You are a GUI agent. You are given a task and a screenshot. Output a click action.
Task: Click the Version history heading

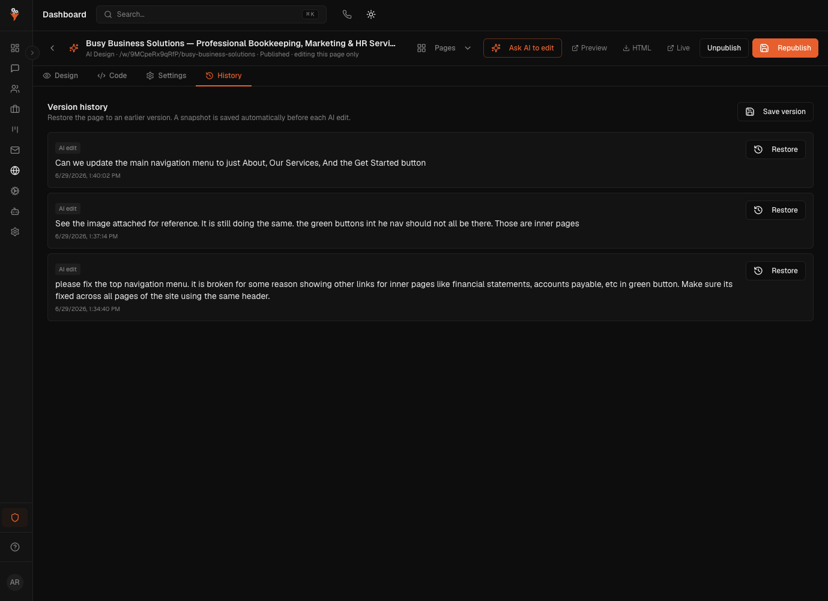(77, 107)
